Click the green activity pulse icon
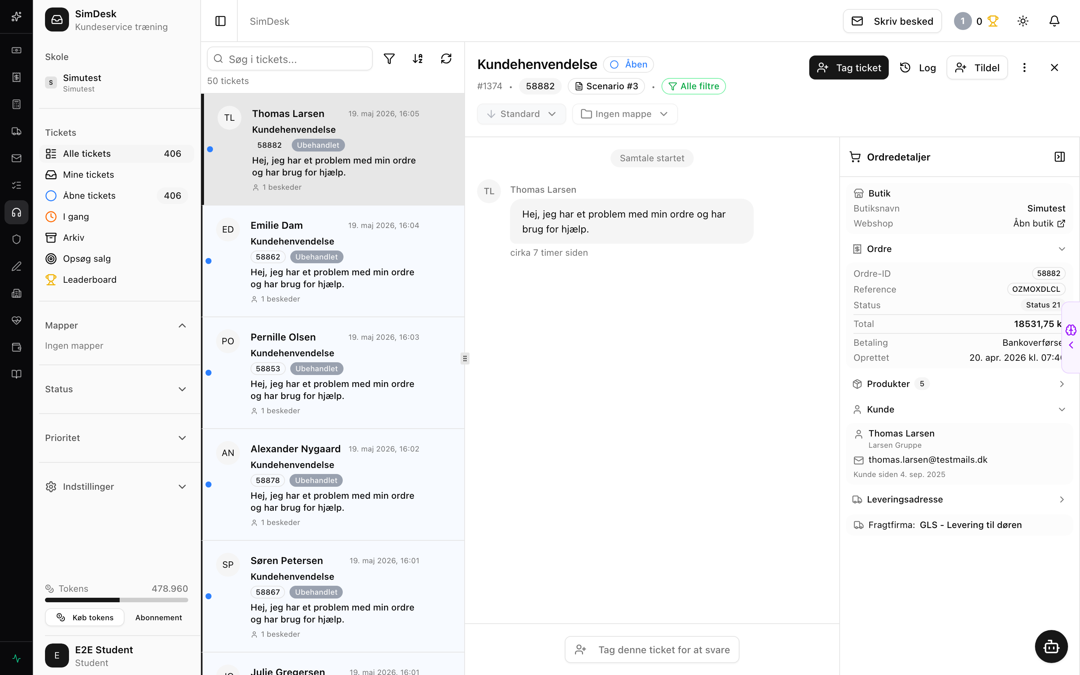 [16, 658]
